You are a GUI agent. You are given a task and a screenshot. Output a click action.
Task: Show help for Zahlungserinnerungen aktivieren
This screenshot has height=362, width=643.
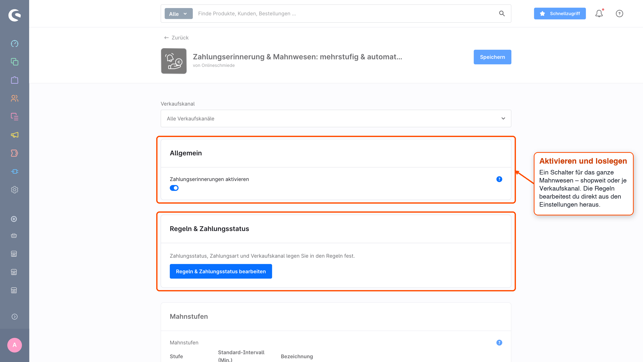pos(499,179)
